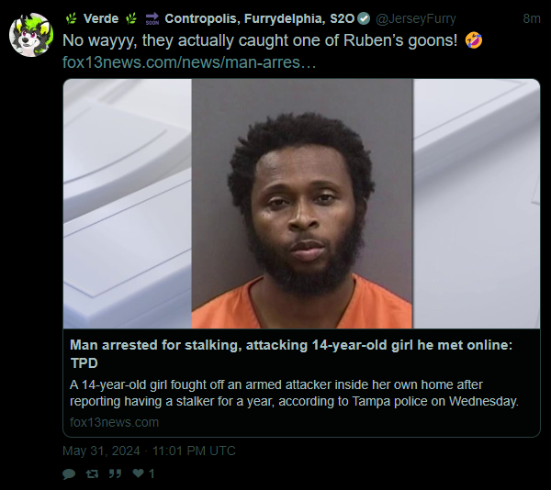This screenshot has width=551, height=490.
Task: Click the like count number 1
Action: point(152,473)
